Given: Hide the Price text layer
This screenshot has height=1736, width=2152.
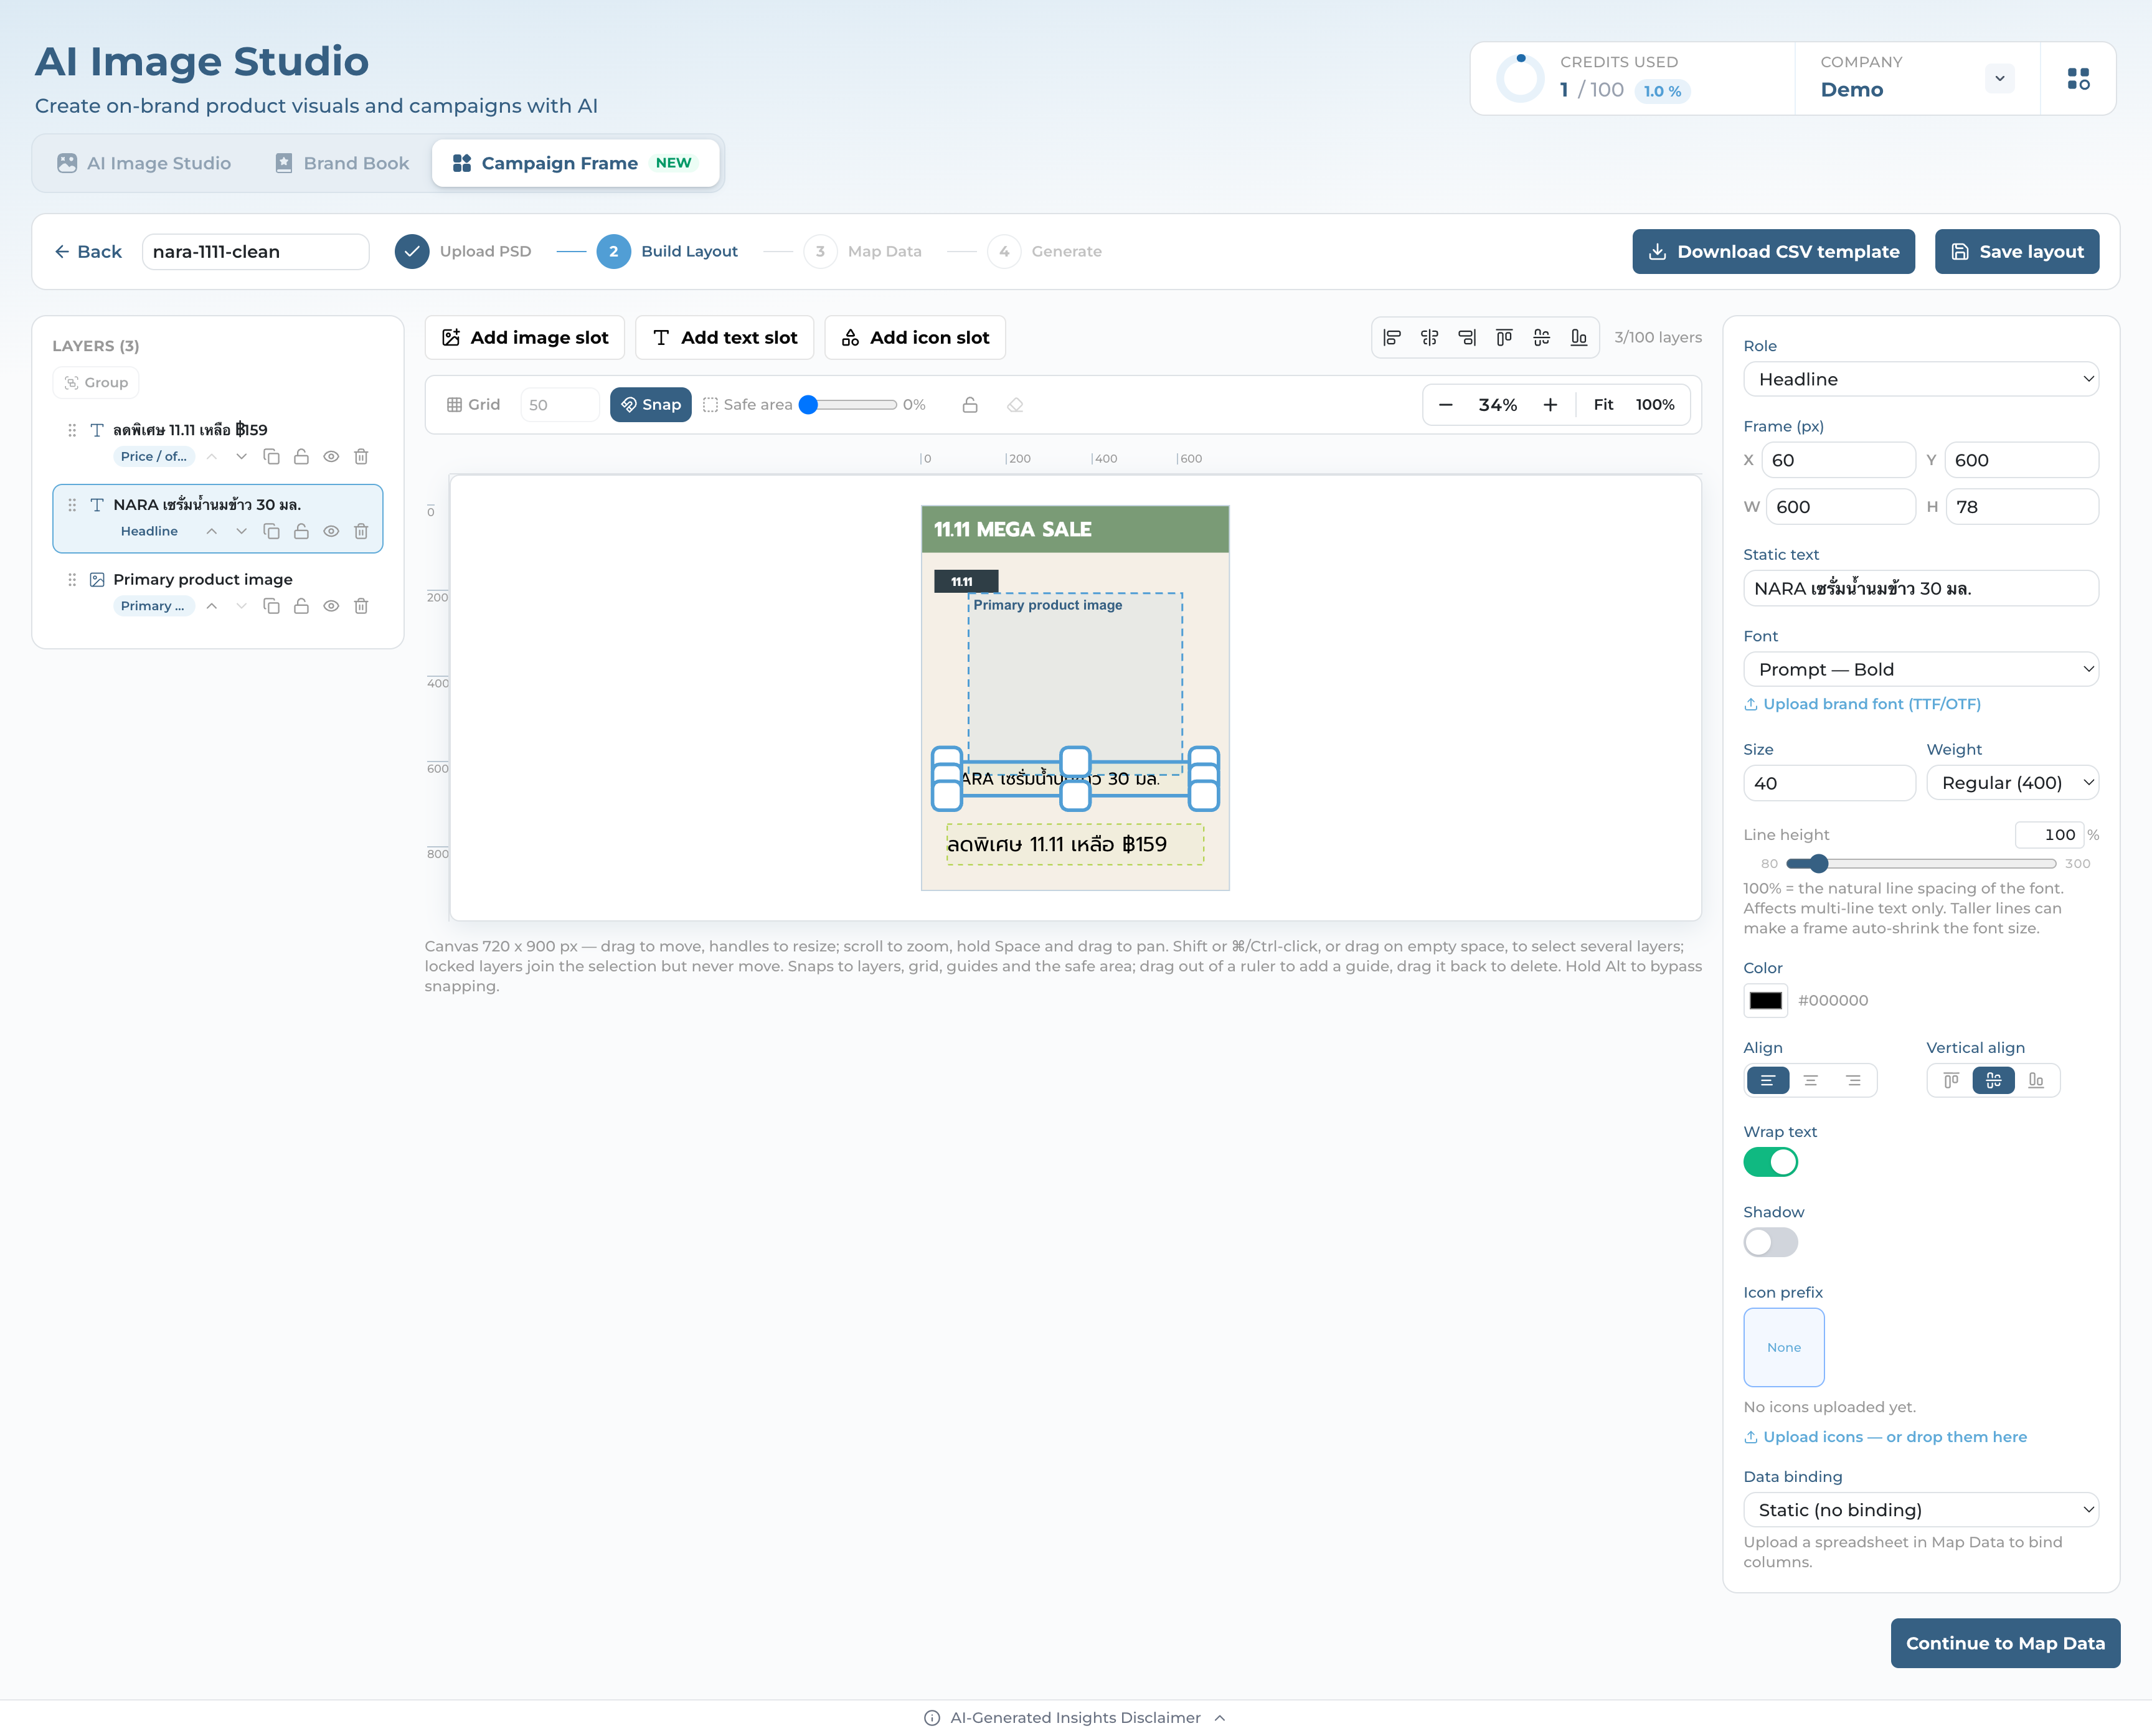Looking at the screenshot, I should (x=331, y=457).
